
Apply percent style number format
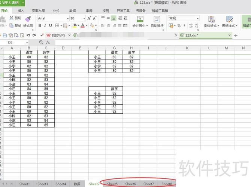pos(179,25)
